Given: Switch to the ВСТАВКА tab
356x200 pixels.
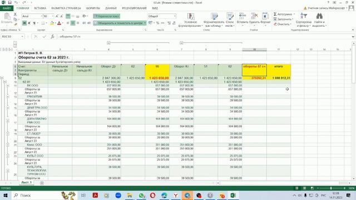Looking at the screenshot, I should (x=40, y=8).
